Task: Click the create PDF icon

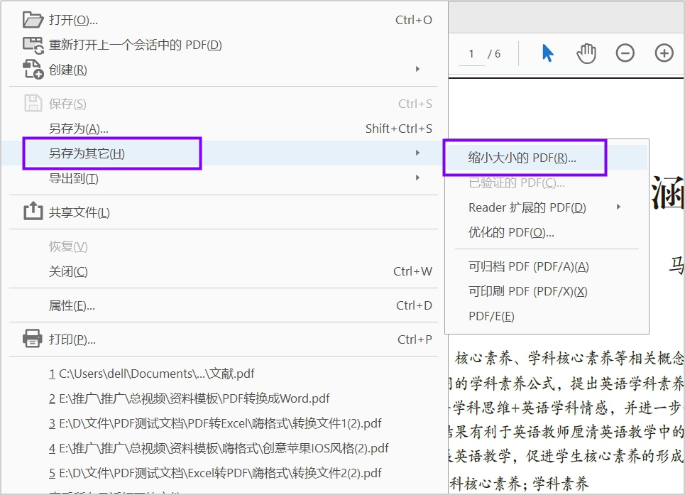Action: pos(33,70)
